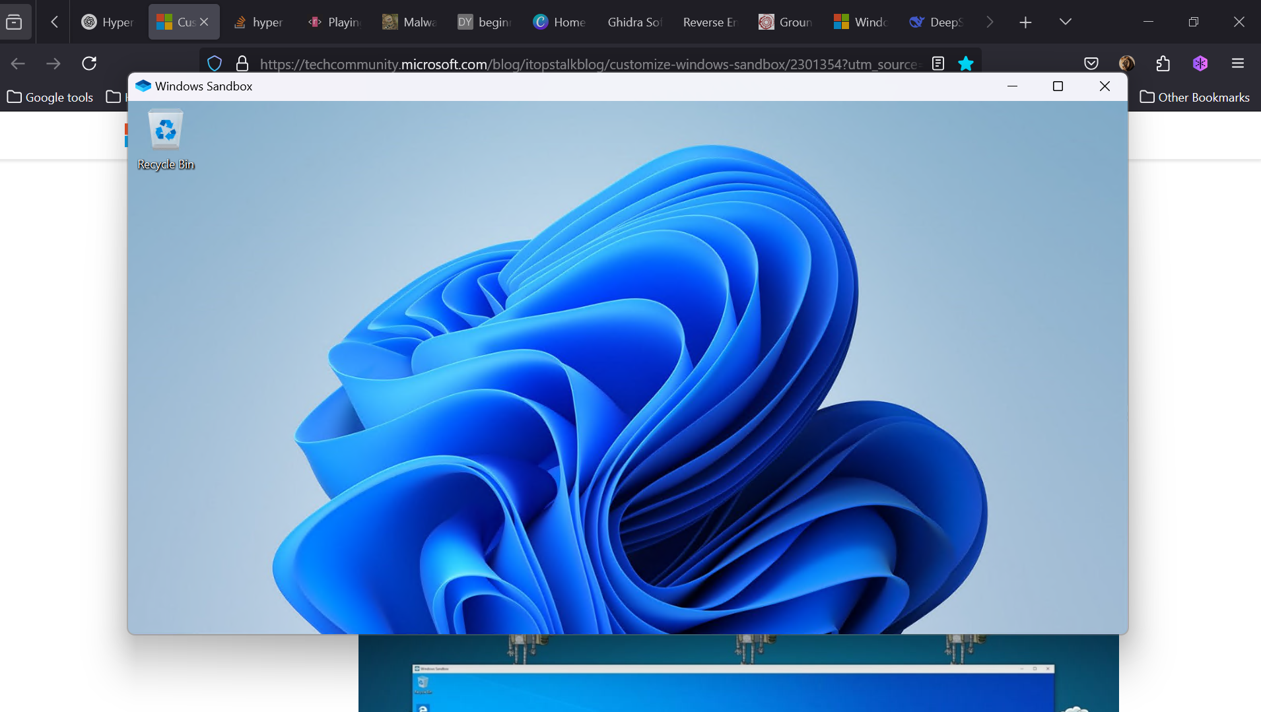The height and width of the screenshot is (712, 1261).
Task: Minimize the Windows Sandbox window
Action: 1012,86
